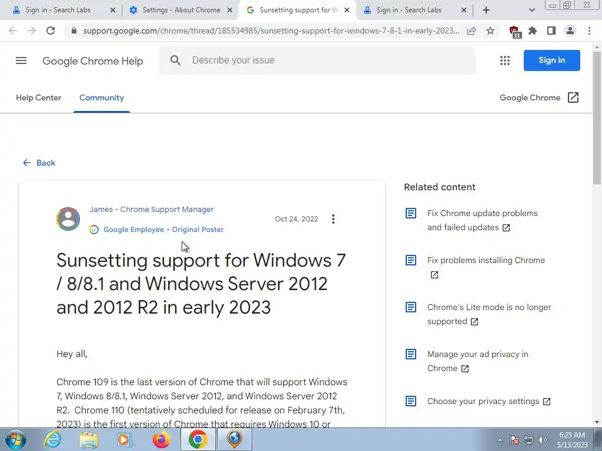Select the Help Center tab
This screenshot has width=602, height=451.
click(x=38, y=98)
